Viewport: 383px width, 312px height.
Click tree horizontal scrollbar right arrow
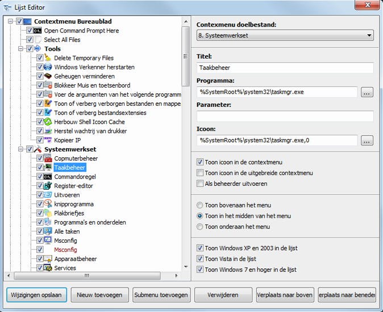(x=176, y=276)
